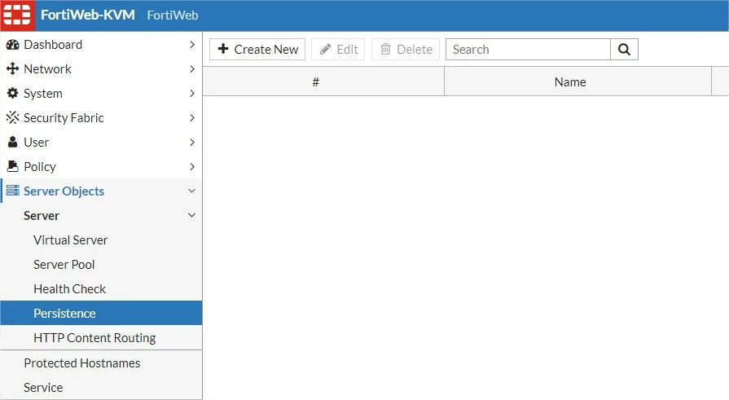729x400 pixels.
Task: Collapse the Server Objects chevron
Action: [x=191, y=191]
